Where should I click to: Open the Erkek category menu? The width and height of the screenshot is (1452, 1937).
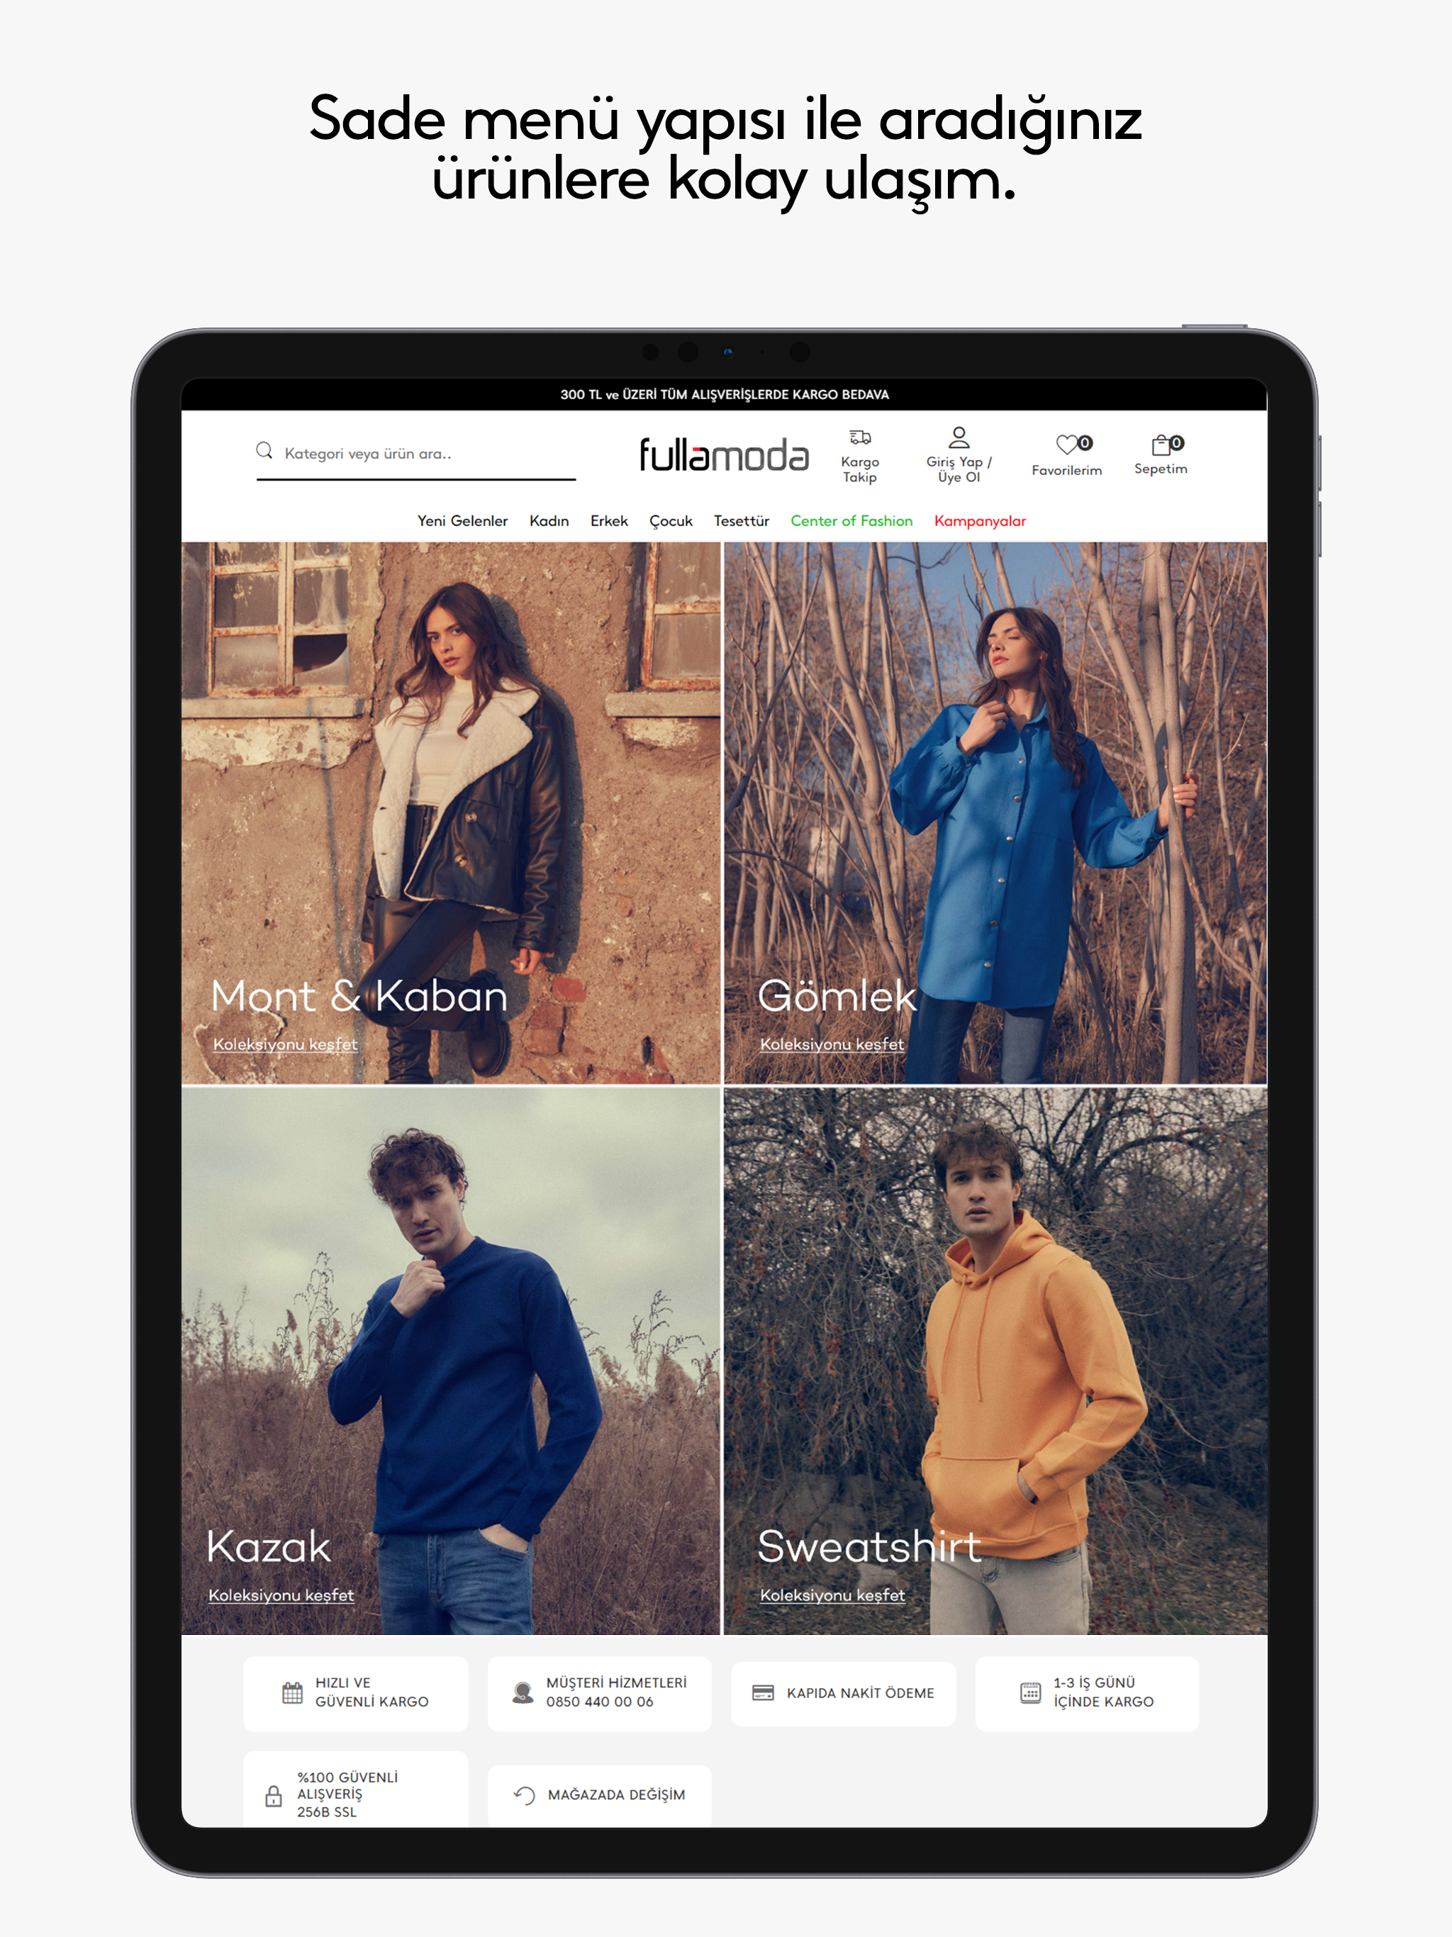pos(608,521)
